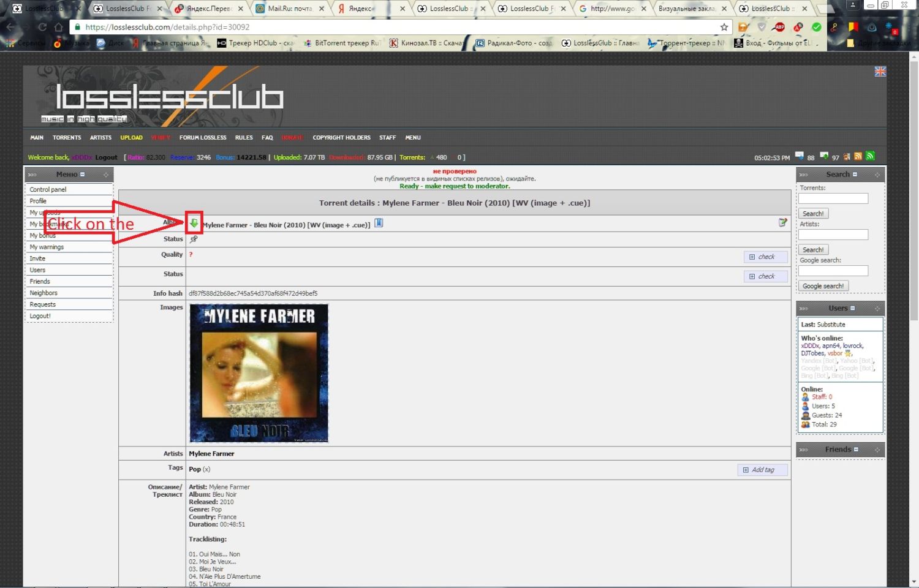Image resolution: width=919 pixels, height=588 pixels.
Task: Collapse the Search panel minus icon
Action: point(855,175)
